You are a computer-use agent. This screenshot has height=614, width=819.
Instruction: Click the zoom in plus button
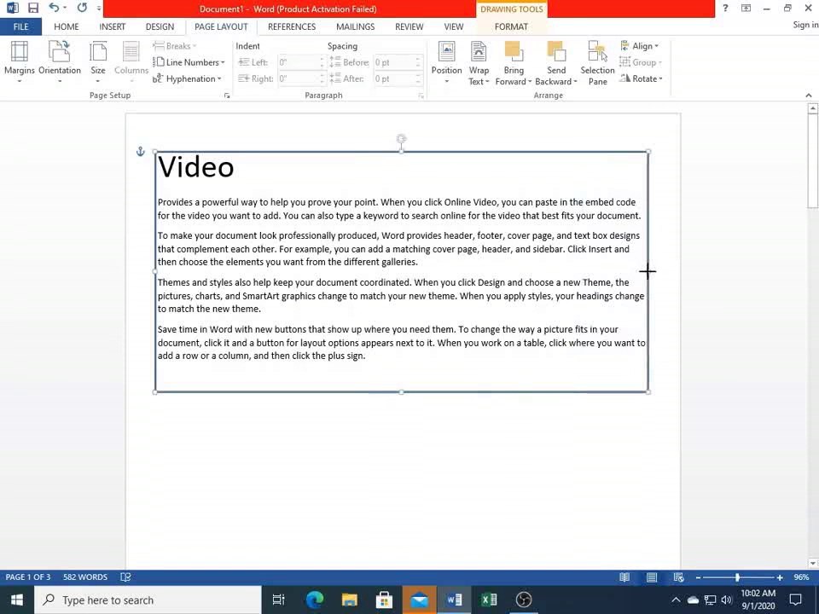tap(780, 577)
